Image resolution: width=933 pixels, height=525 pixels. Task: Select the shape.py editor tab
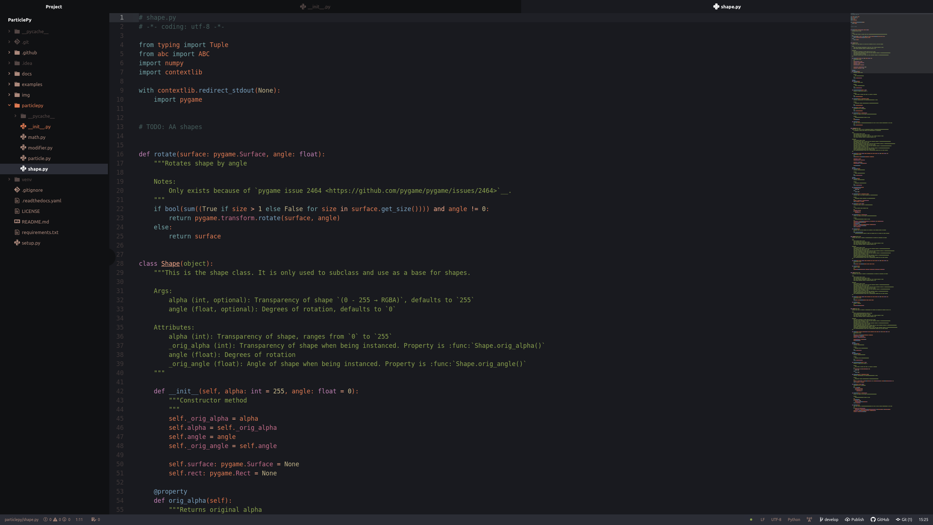[727, 7]
